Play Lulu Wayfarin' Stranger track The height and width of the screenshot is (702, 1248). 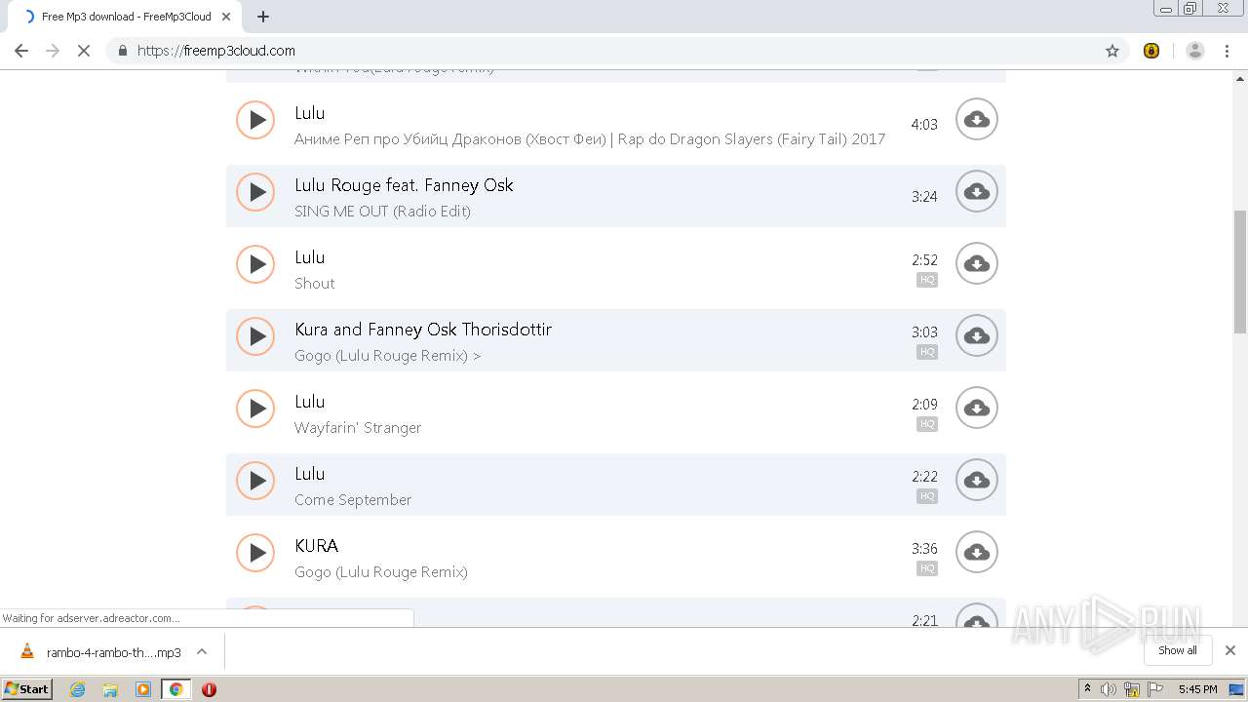click(x=255, y=409)
